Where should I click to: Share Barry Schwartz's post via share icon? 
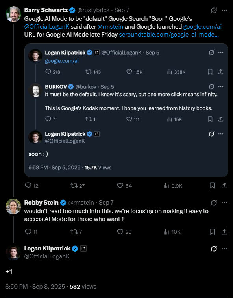[x=224, y=185]
